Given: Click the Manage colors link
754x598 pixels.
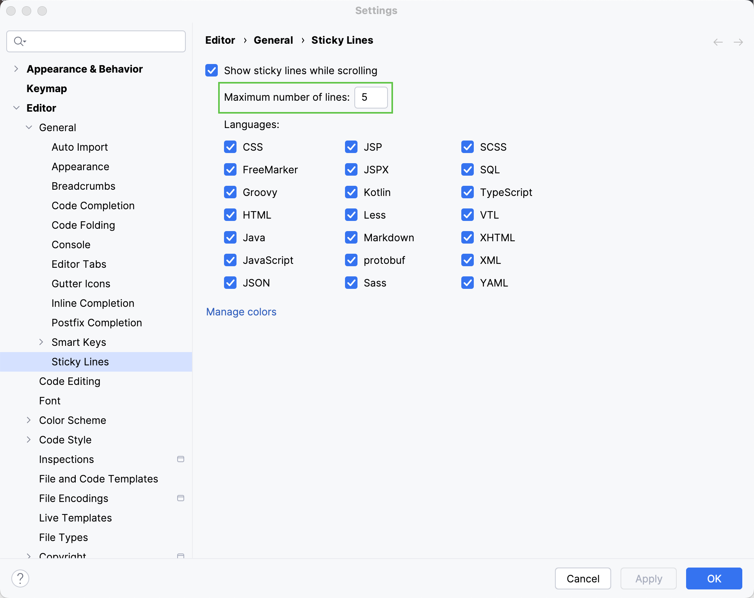Looking at the screenshot, I should pyautogui.click(x=241, y=311).
